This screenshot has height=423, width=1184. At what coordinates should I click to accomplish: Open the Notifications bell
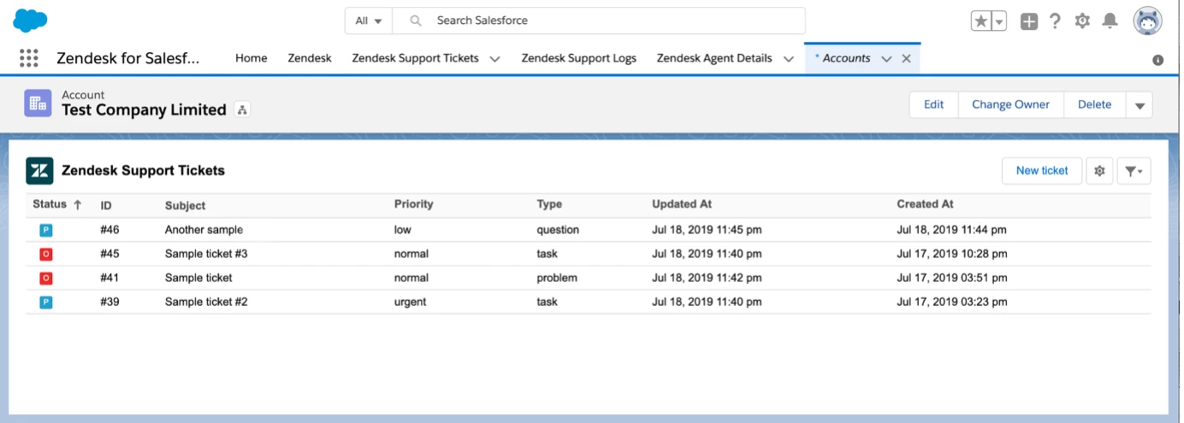[x=1110, y=21]
